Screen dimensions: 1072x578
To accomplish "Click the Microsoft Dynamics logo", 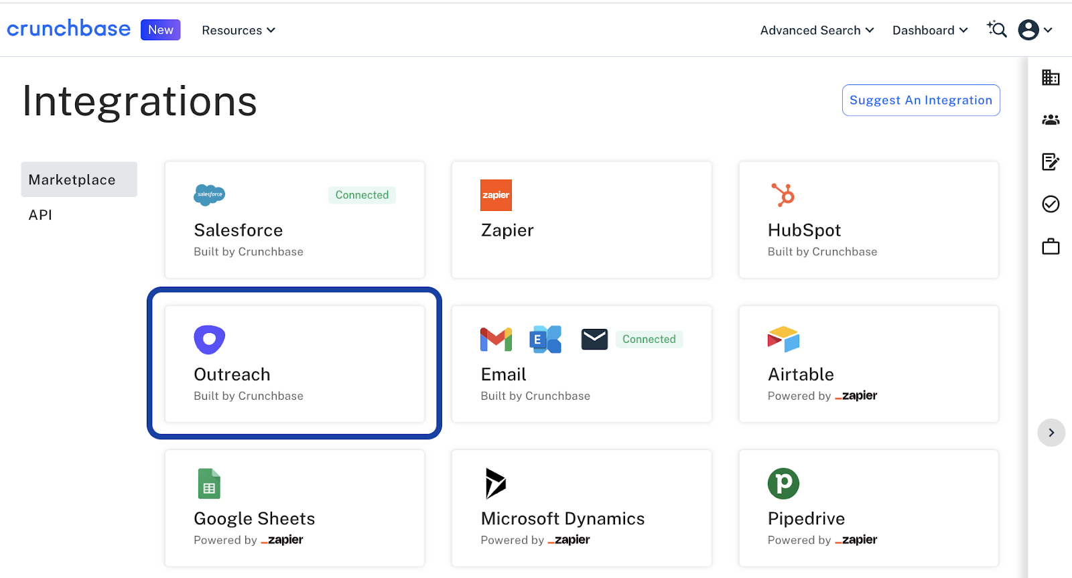I will (x=495, y=484).
